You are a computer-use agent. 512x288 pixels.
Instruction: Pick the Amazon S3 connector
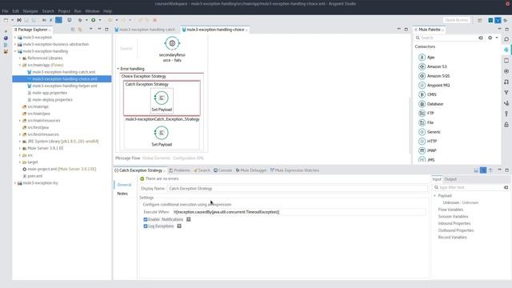(x=432, y=66)
